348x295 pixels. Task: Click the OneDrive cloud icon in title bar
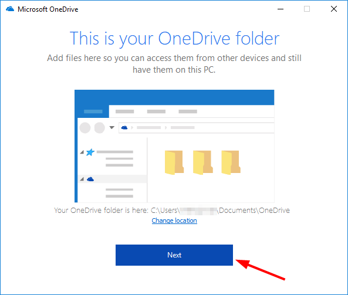(x=10, y=9)
